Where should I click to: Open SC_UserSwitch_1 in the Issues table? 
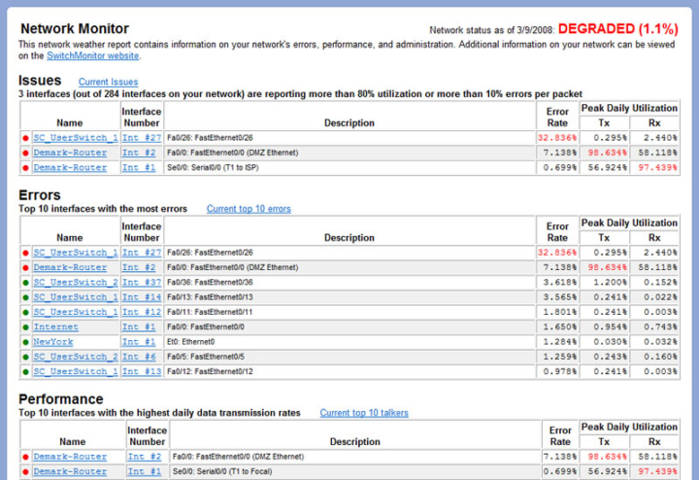tap(76, 138)
